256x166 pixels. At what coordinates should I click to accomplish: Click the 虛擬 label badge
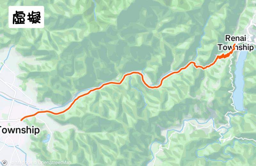coord(26,17)
